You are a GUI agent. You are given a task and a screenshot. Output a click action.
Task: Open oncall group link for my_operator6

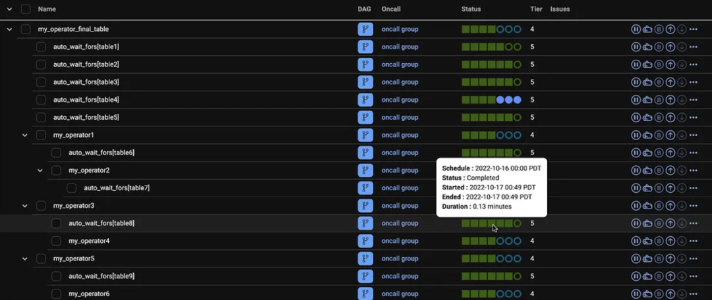[x=400, y=294]
